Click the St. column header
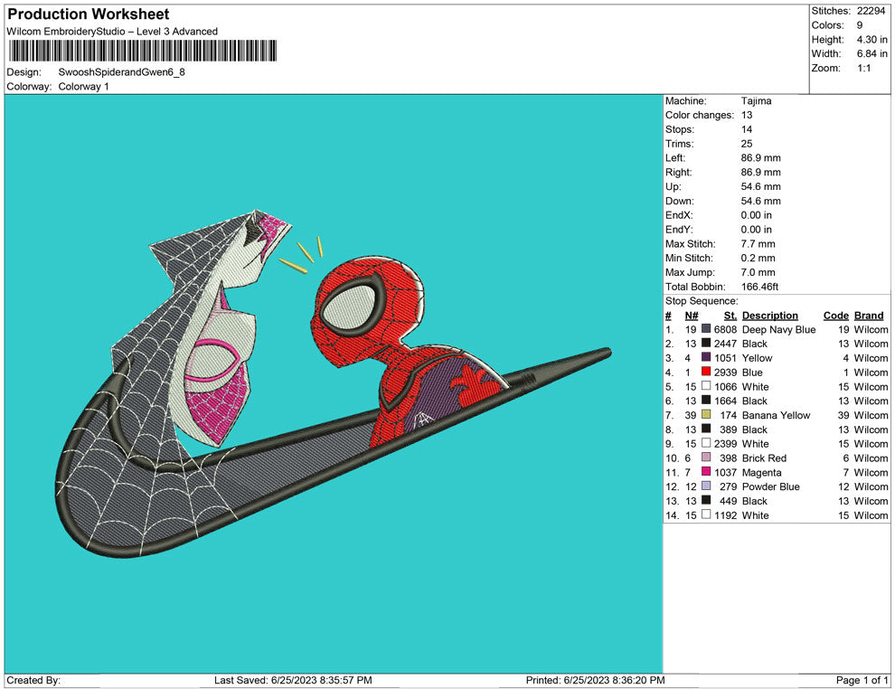 pos(730,316)
